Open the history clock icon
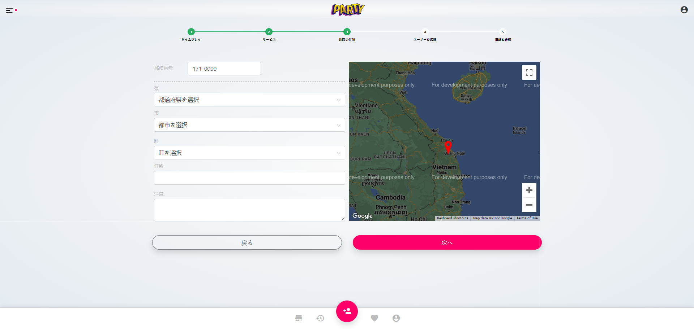This screenshot has height=329, width=694. 320,318
